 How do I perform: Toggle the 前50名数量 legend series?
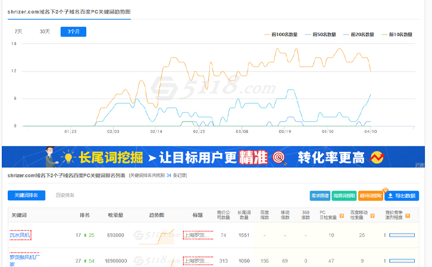[x=321, y=34]
